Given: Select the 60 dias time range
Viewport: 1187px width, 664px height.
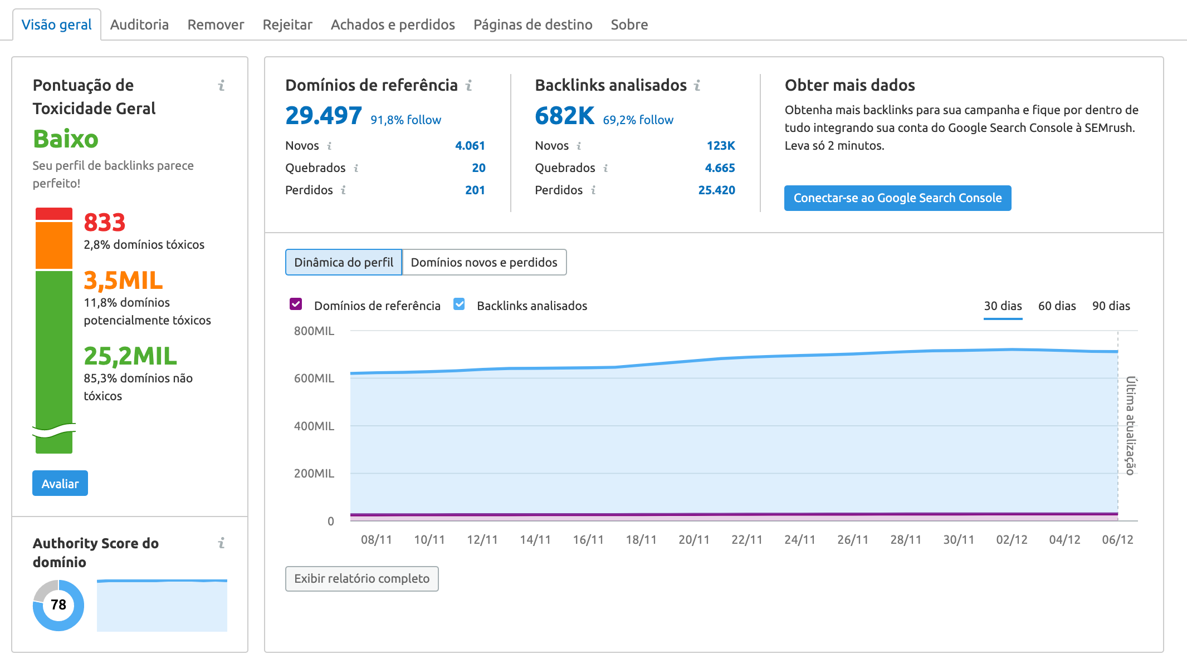Looking at the screenshot, I should point(1056,306).
